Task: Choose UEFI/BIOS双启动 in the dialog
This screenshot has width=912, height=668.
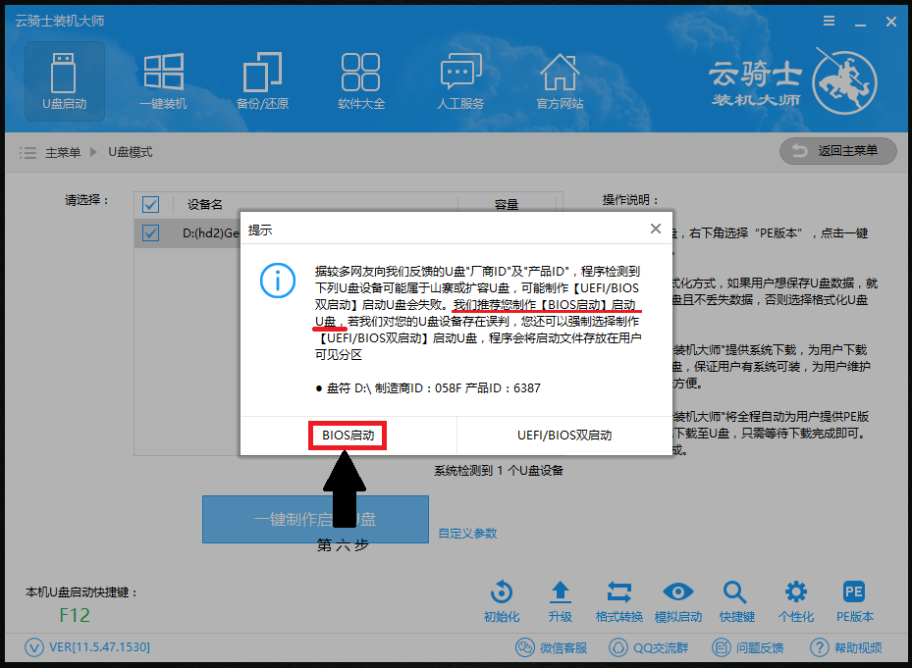Action: click(x=564, y=435)
